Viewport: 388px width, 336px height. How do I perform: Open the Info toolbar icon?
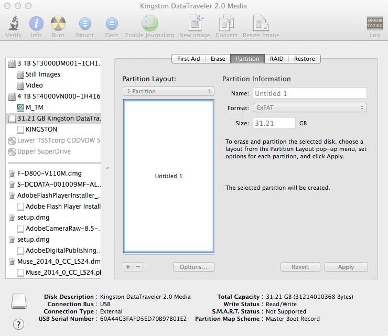[36, 23]
